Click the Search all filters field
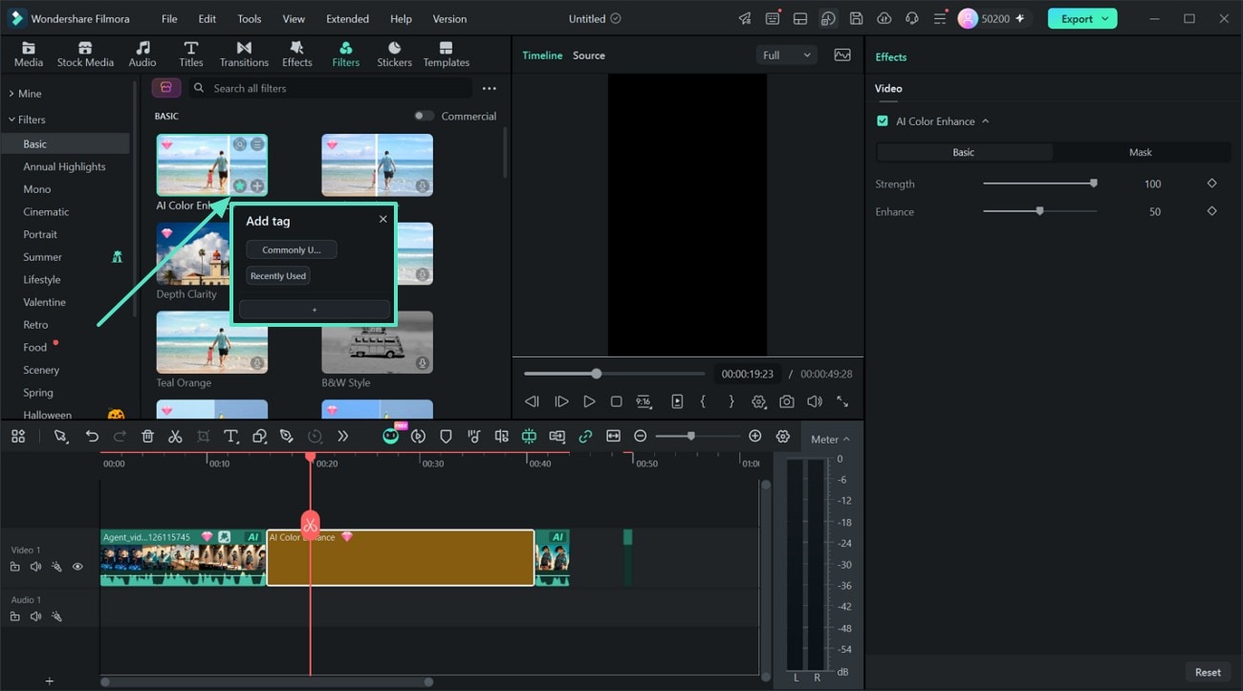This screenshot has width=1243, height=691. (330, 88)
